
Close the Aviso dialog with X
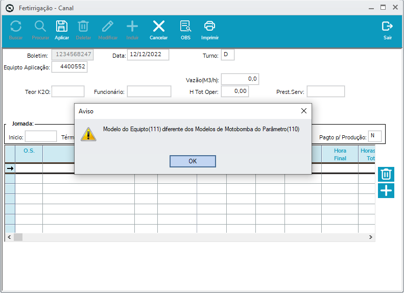tap(304, 111)
